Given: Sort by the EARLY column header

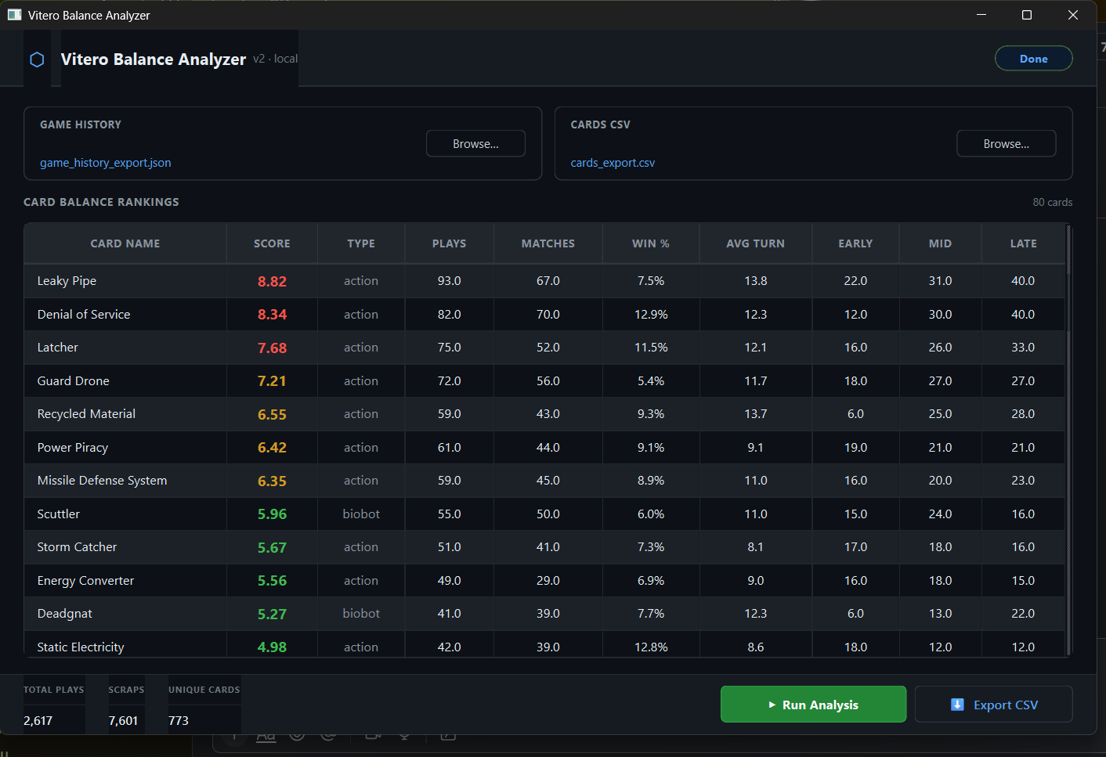Looking at the screenshot, I should click(x=855, y=243).
